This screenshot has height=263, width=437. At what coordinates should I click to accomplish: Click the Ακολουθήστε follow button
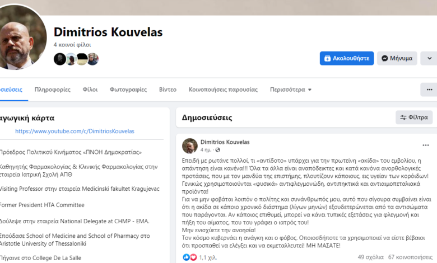[x=347, y=58]
